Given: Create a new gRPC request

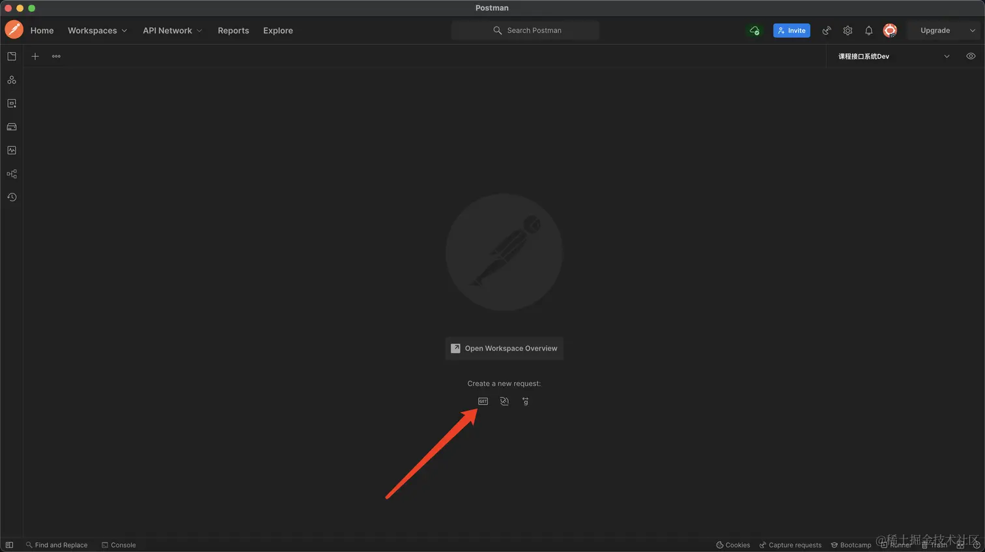Looking at the screenshot, I should click(x=525, y=401).
